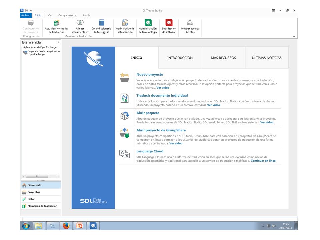Switch to the Proyectos view
Viewport: 320px width, 240px height.
(x=41, y=192)
